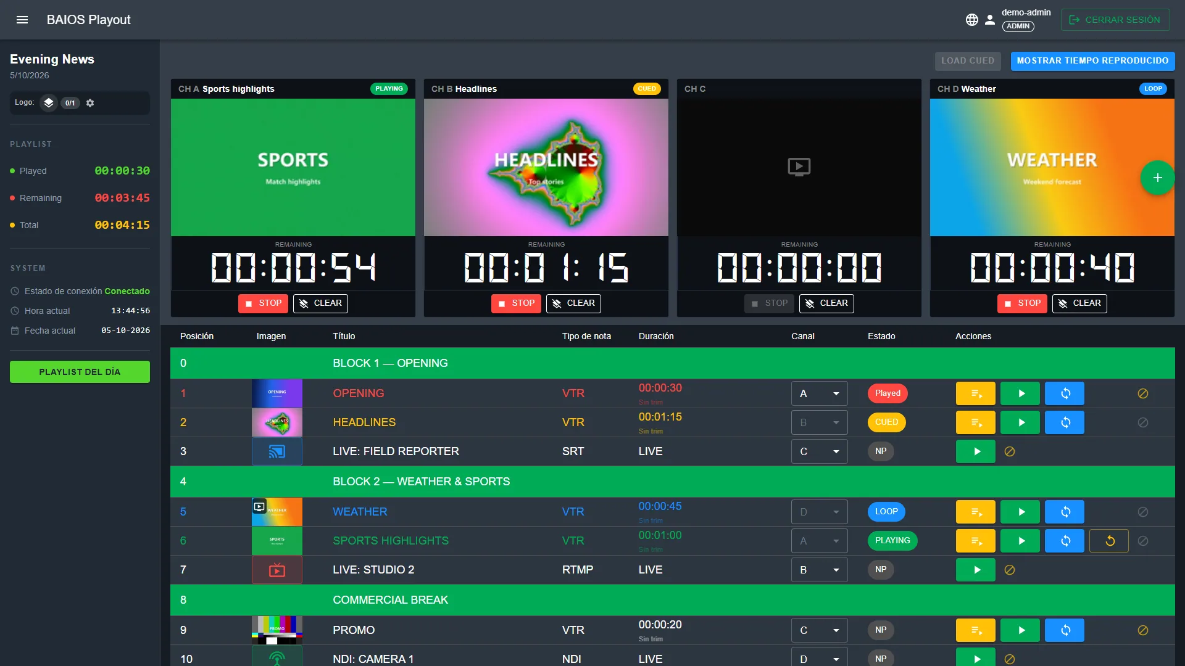1185x666 pixels.
Task: Play the PROMO row clip
Action: click(x=1020, y=630)
